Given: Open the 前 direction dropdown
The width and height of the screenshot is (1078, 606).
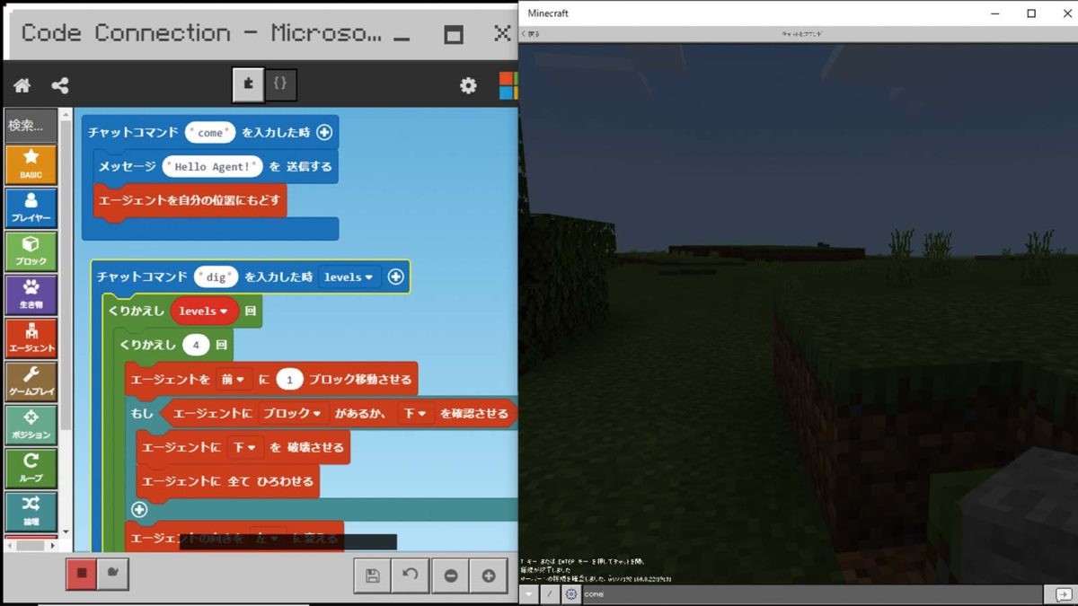Looking at the screenshot, I should click(x=234, y=380).
